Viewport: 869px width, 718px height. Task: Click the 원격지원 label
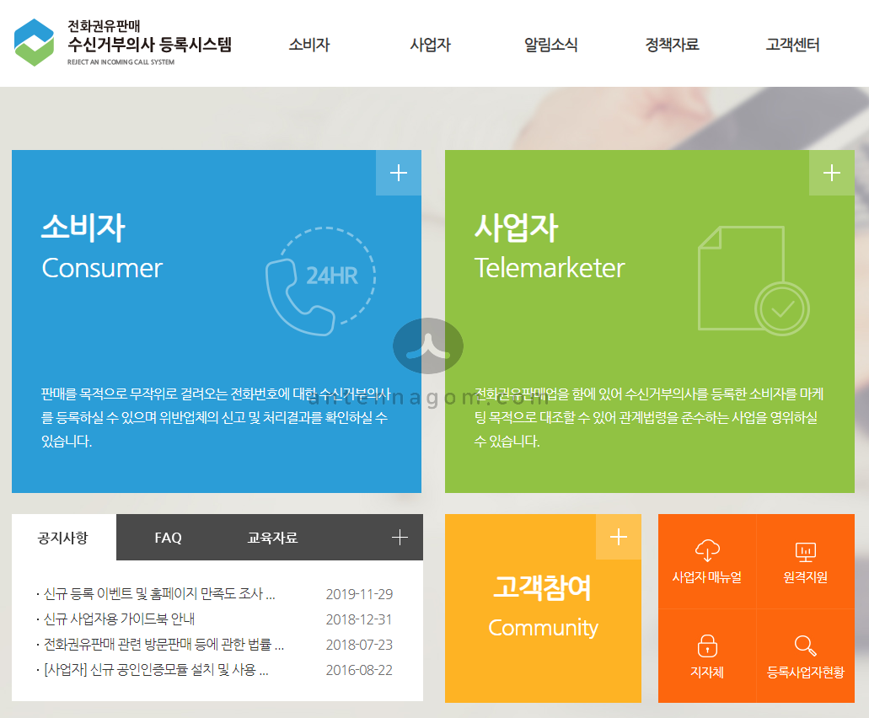pos(805,577)
